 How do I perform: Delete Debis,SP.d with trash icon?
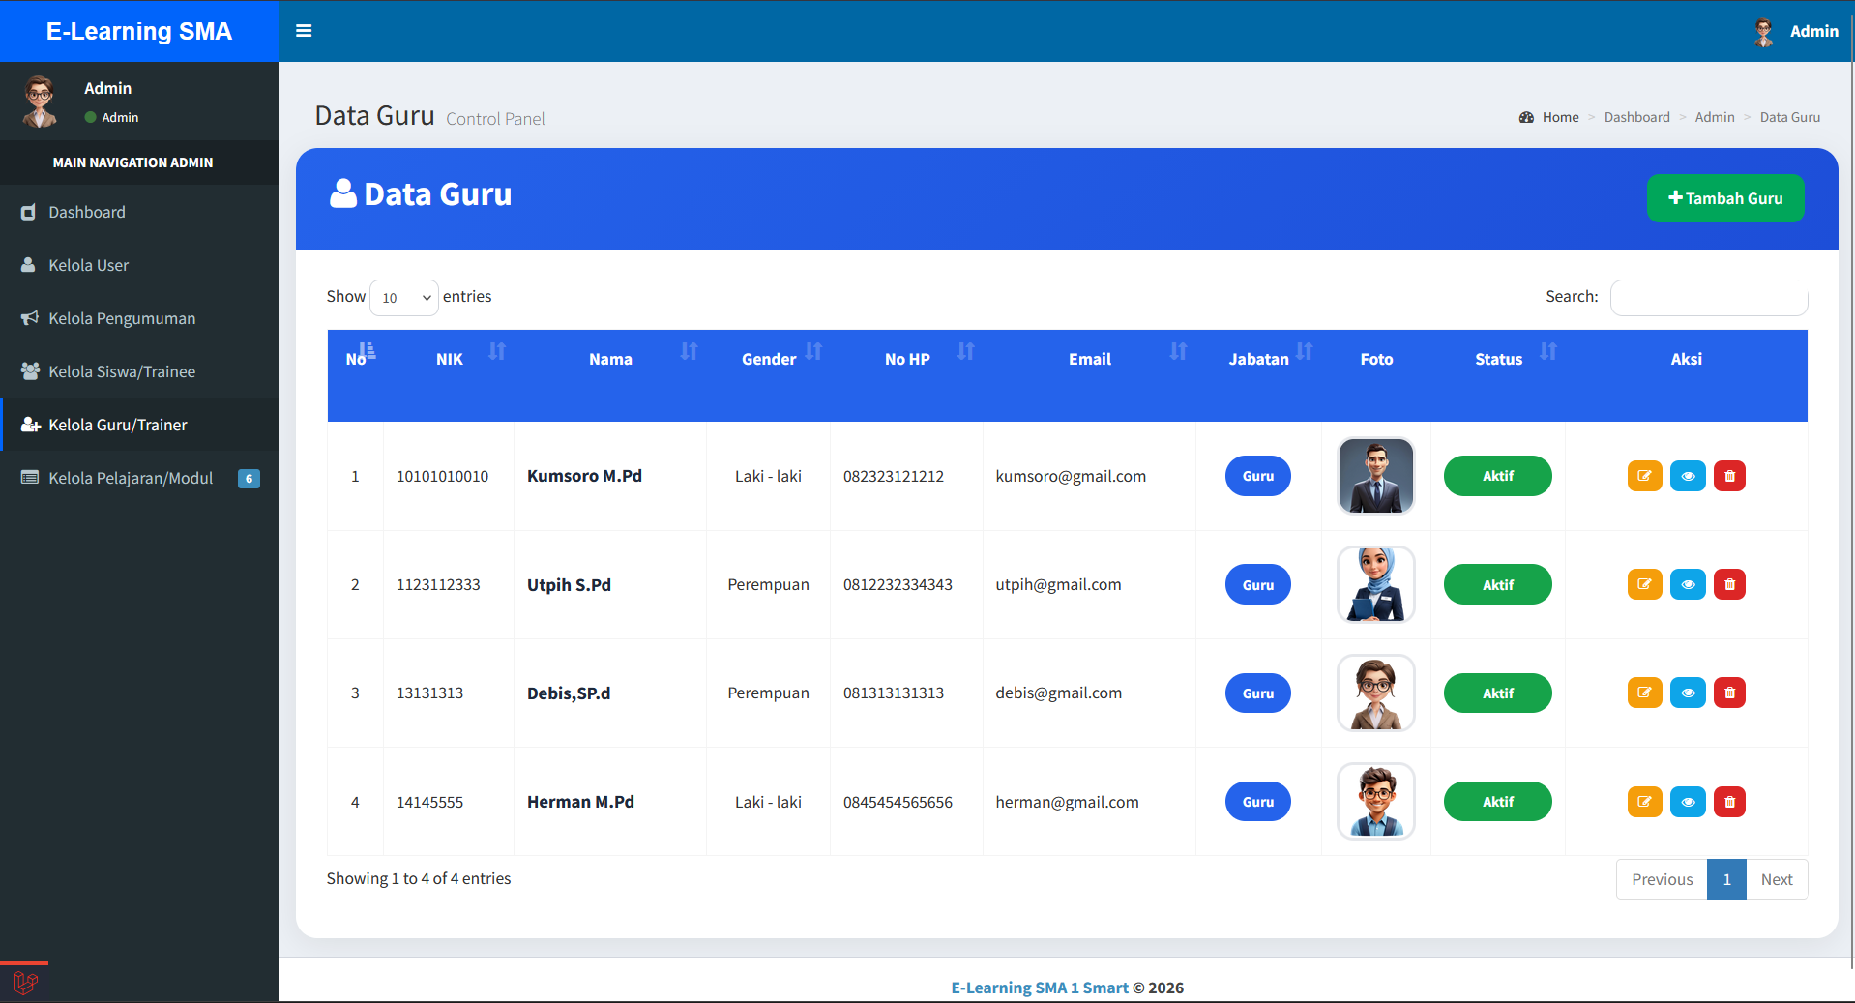[1729, 693]
